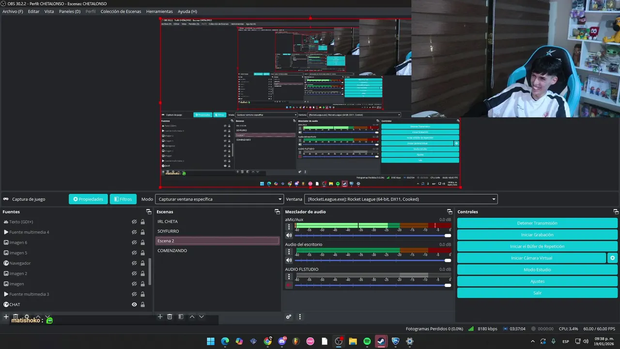620x349 pixels.
Task: Open the Paneles menu
Action: pyautogui.click(x=70, y=11)
